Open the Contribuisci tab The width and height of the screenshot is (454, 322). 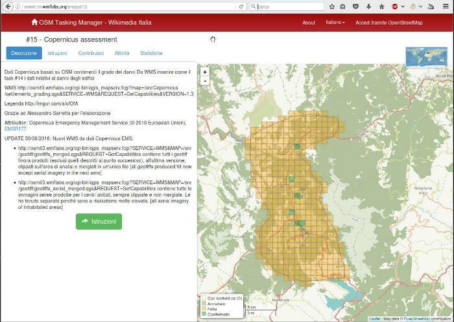[91, 53]
